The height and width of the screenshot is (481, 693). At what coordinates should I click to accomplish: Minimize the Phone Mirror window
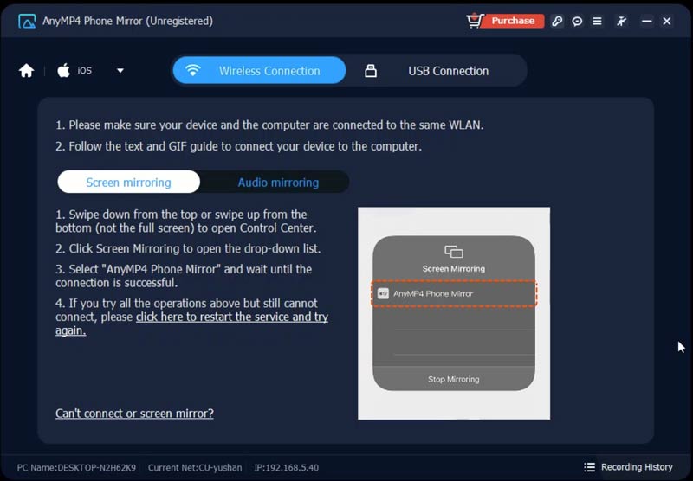point(644,21)
